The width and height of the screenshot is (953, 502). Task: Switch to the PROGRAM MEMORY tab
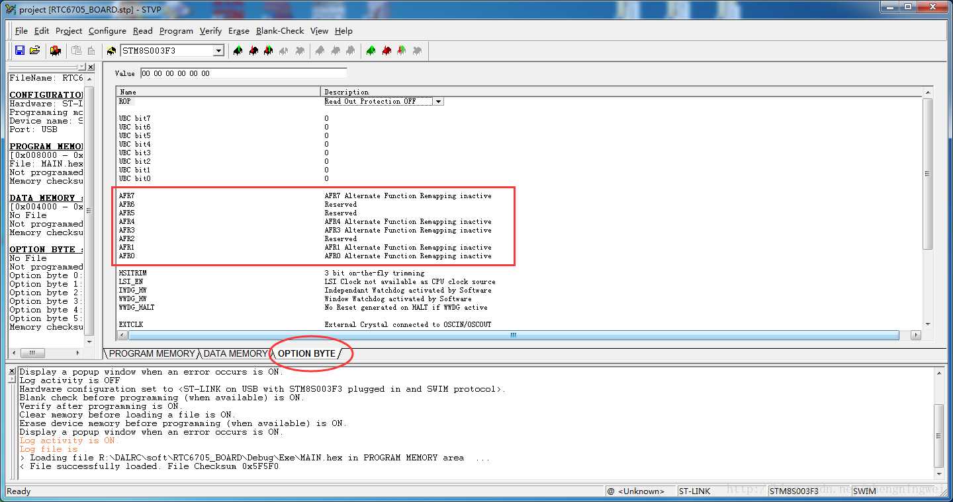152,353
